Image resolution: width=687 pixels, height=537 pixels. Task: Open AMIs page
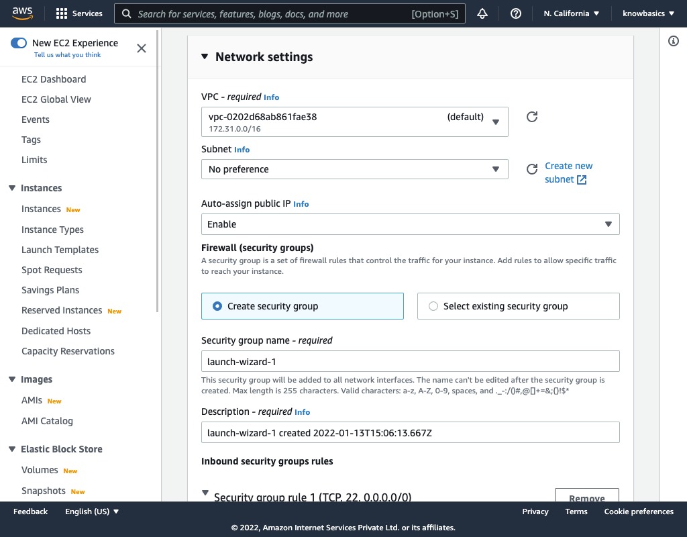pos(32,400)
